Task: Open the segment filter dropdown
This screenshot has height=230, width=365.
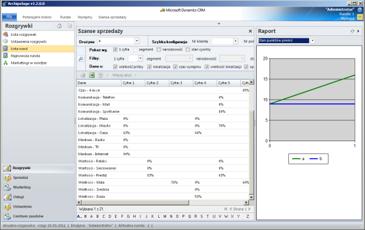Action: coord(190,58)
